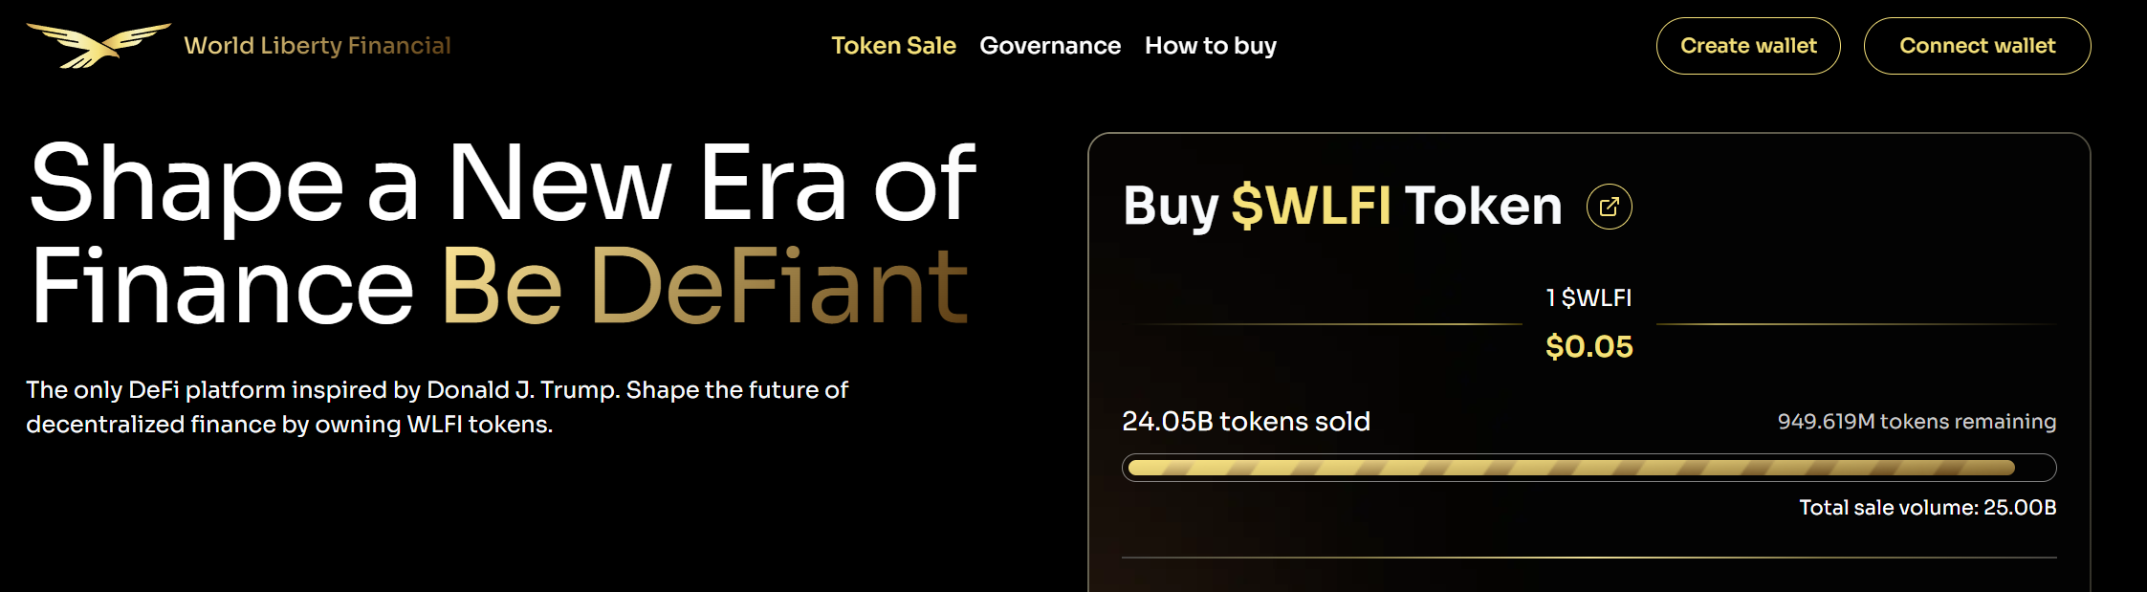Click the $0.05 token price
The width and height of the screenshot is (2147, 592).
coord(1588,346)
